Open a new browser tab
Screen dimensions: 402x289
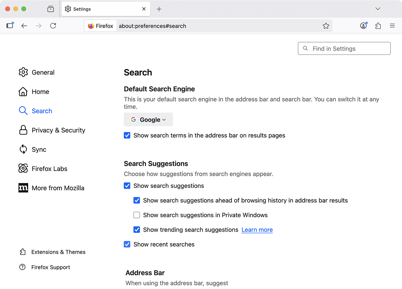point(159,8)
